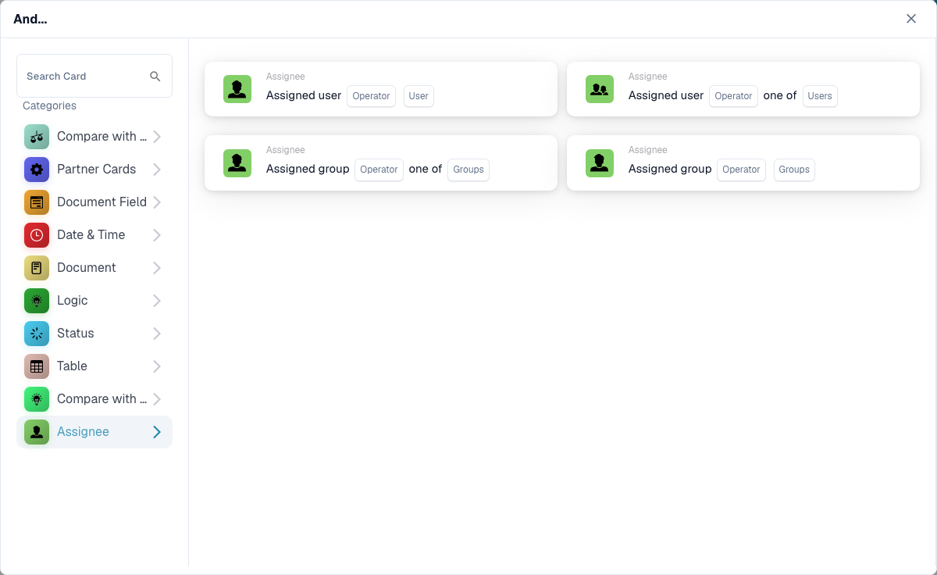Close the And… dialog

911,19
